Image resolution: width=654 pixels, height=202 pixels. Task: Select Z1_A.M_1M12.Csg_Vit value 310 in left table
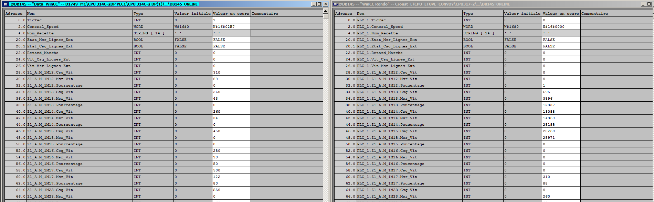(231, 72)
